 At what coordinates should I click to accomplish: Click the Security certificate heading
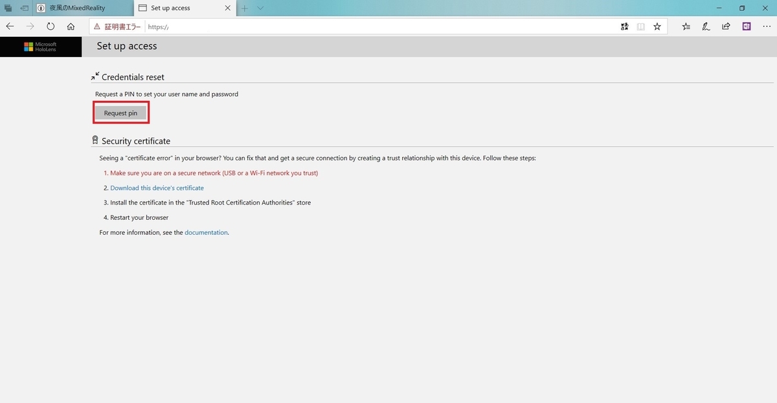(136, 141)
